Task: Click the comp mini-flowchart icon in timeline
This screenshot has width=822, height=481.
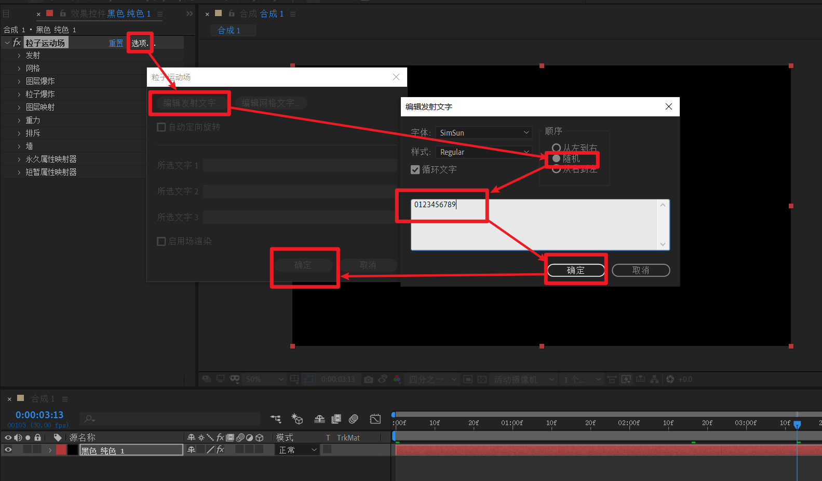Action: tap(276, 419)
